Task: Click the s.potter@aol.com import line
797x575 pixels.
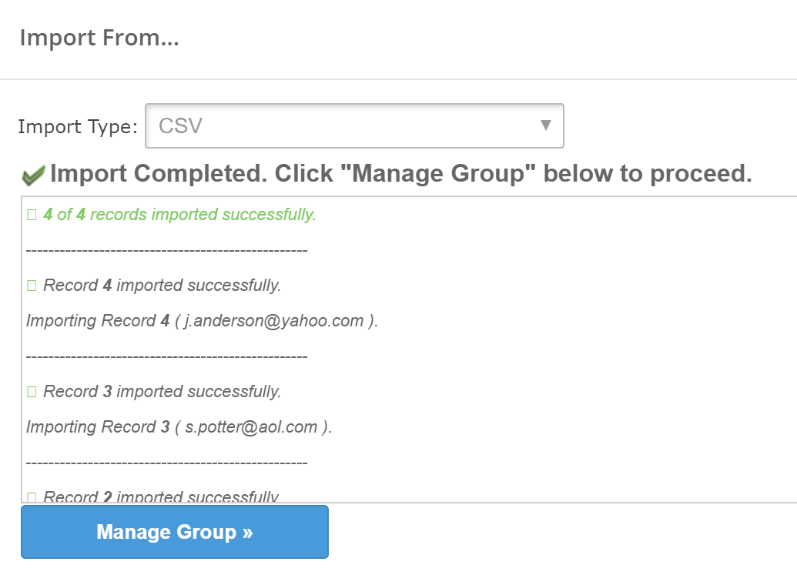Action: click(179, 427)
